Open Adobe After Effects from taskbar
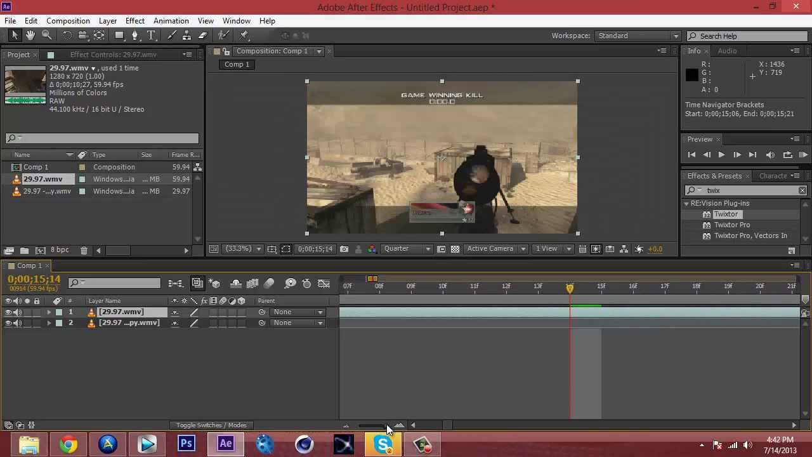 (x=225, y=444)
